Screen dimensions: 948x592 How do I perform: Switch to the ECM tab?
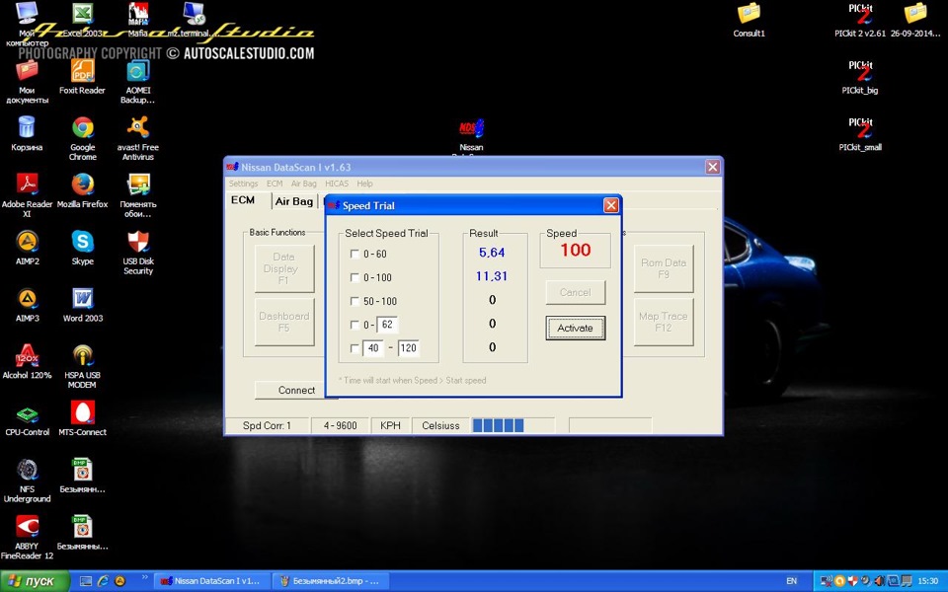coord(243,200)
